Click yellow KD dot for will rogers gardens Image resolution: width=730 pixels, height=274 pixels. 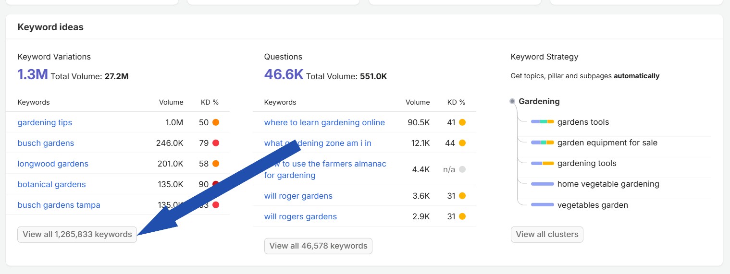point(462,216)
